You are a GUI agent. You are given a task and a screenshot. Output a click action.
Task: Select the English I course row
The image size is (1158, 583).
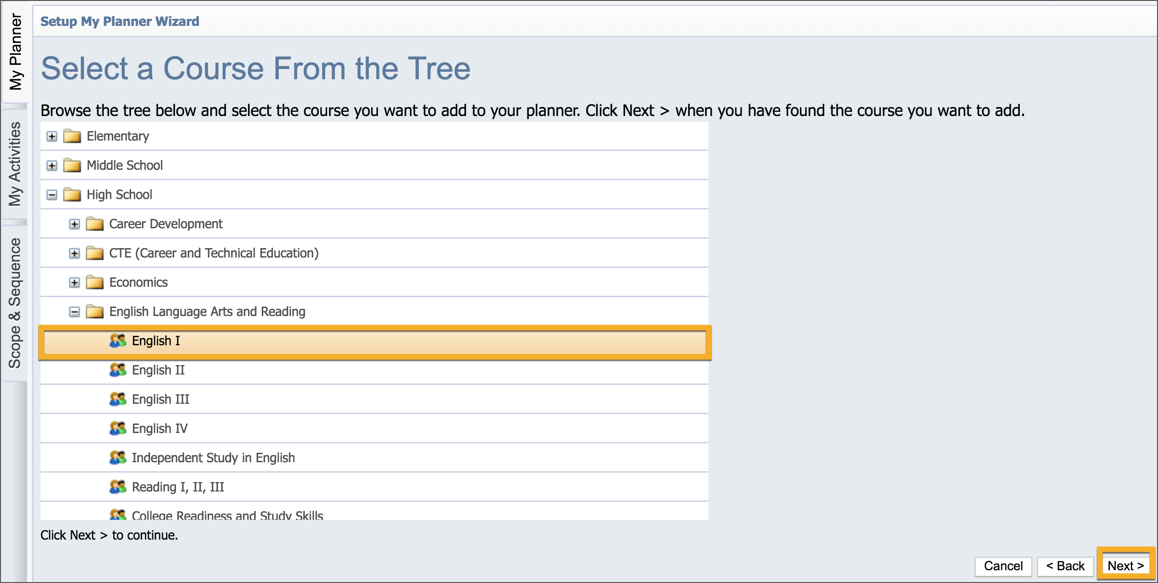375,341
